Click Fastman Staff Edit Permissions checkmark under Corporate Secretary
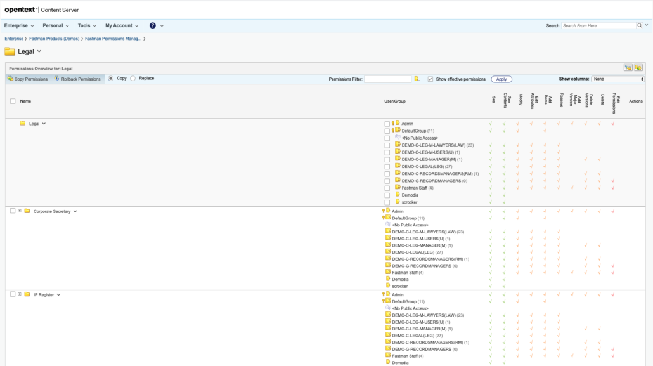Image resolution: width=653 pixels, height=366 pixels. point(613,273)
